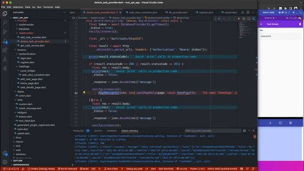Click Dart DevTools in the status bar
304x171 pixels.
(166, 169)
